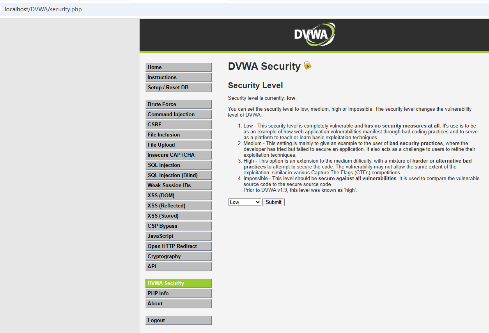Click bold text 'secure against all vulnerabilities'
The image size is (489, 333).
coord(357,178)
